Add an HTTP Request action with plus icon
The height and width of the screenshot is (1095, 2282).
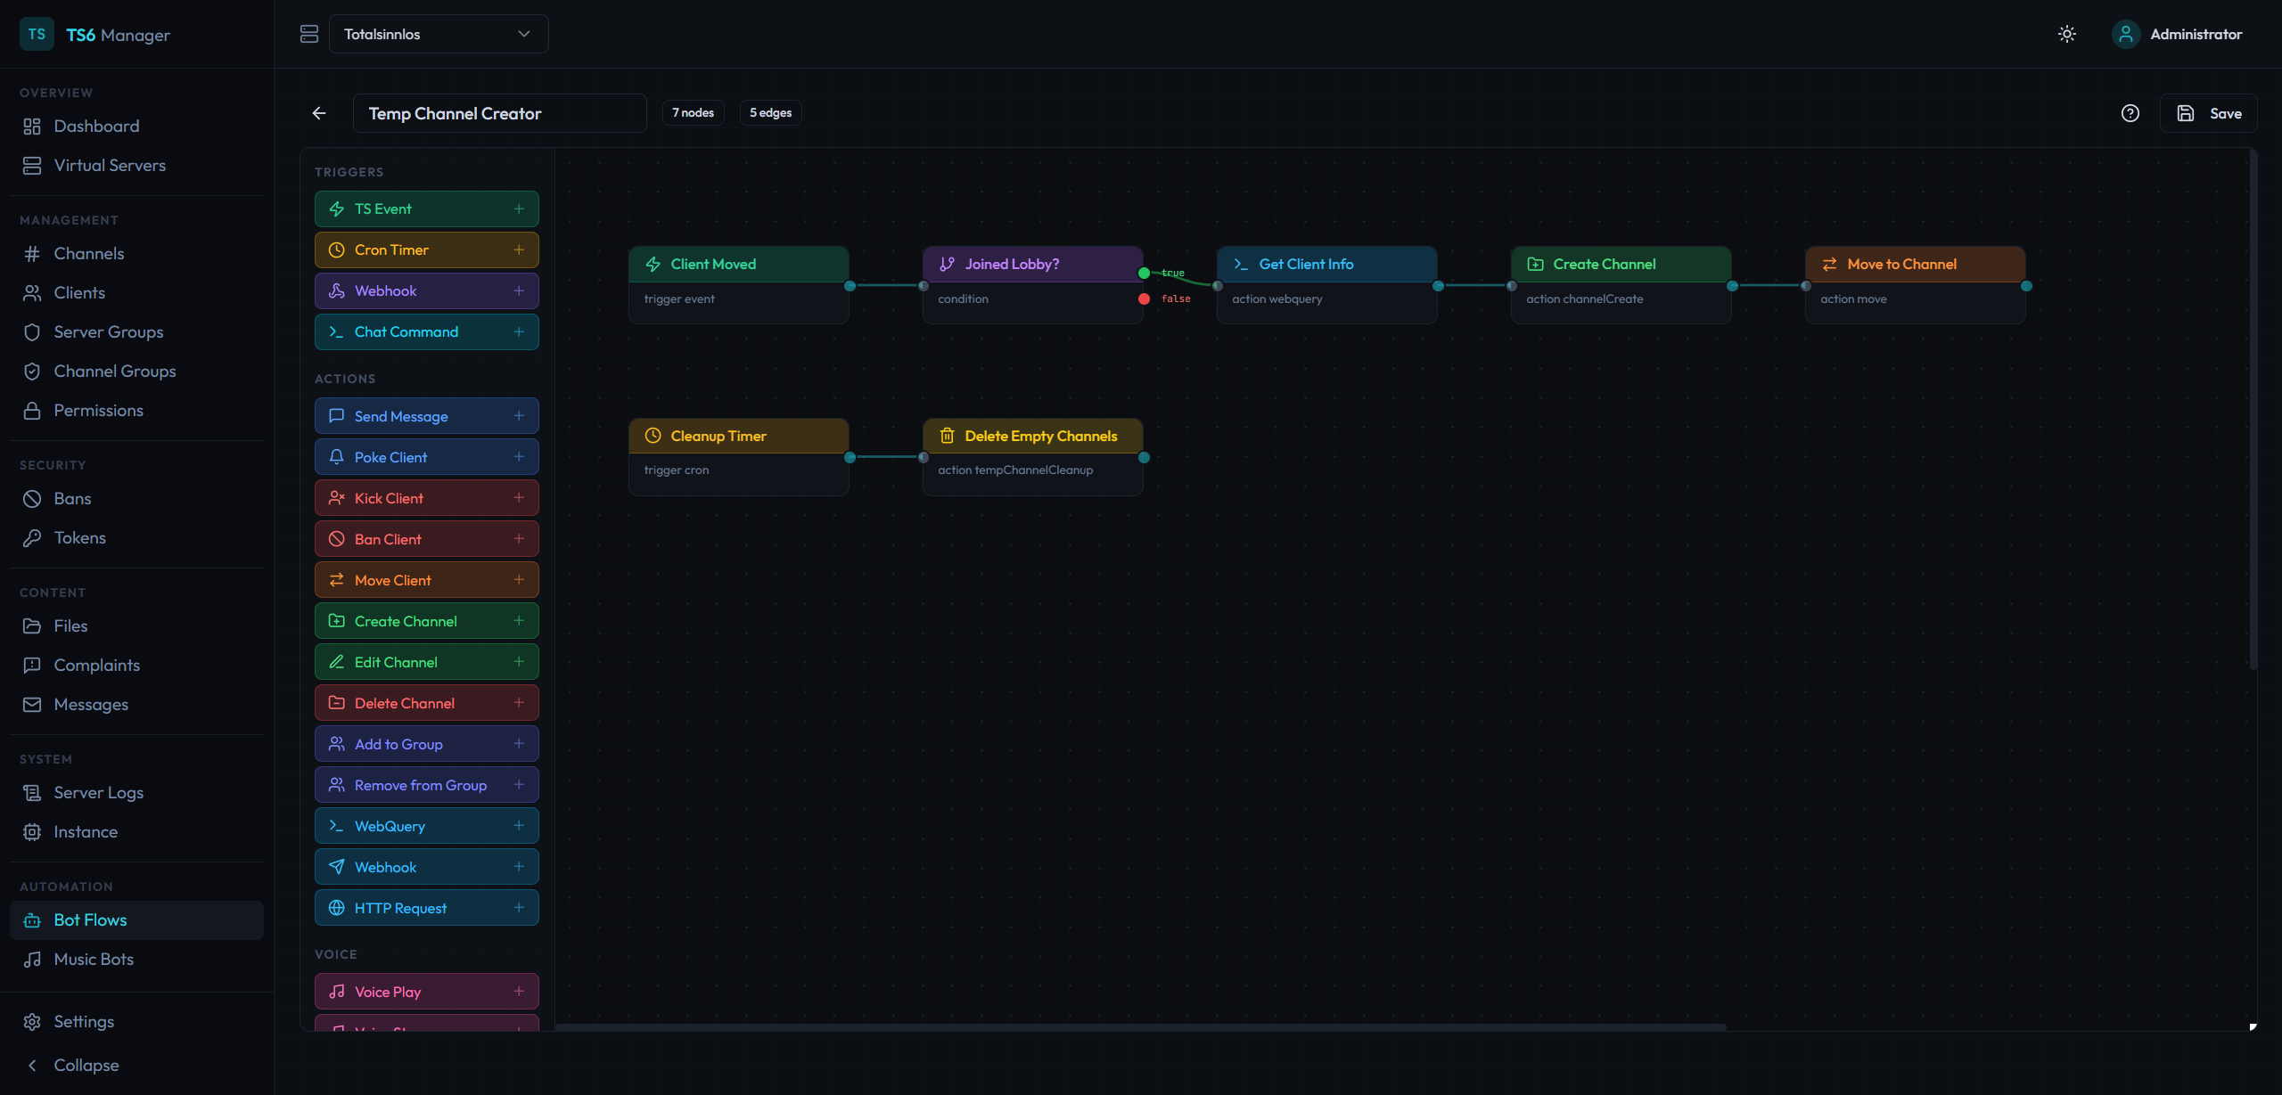click(x=519, y=908)
